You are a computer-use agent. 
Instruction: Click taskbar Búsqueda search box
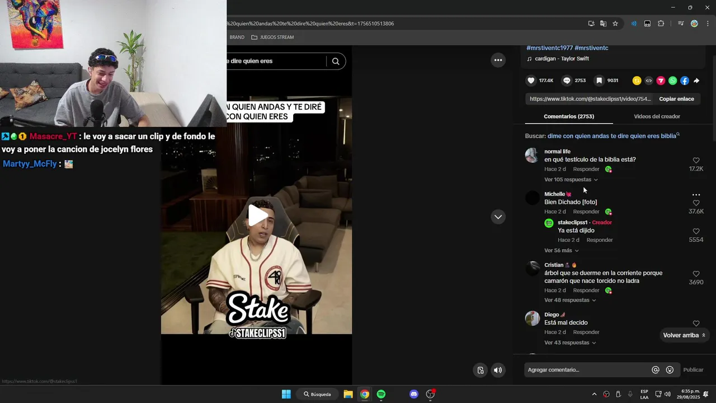point(318,394)
